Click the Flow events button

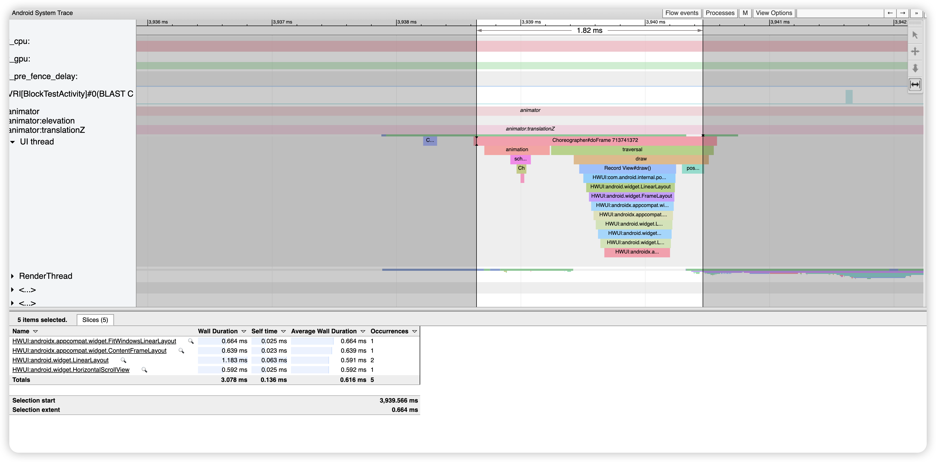click(x=682, y=13)
